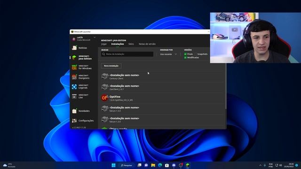The width and height of the screenshot is (301, 169).
Task: Select the ZanClient_2.0.7 installation subtitle
Action: coord(117,89)
